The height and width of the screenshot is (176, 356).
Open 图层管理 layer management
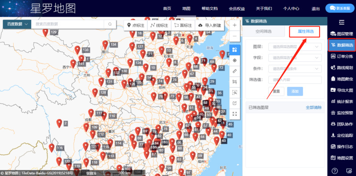(342, 34)
